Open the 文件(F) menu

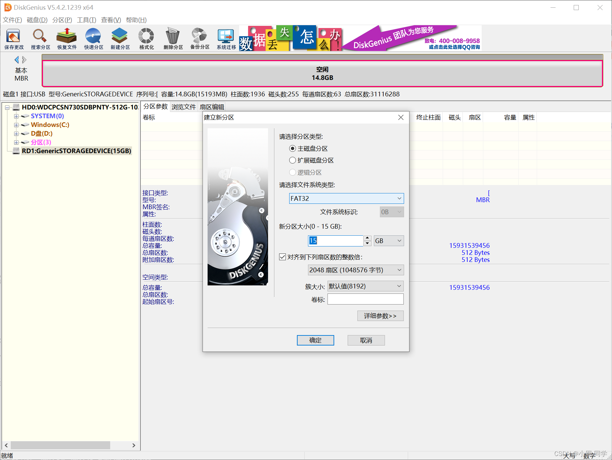[12, 20]
